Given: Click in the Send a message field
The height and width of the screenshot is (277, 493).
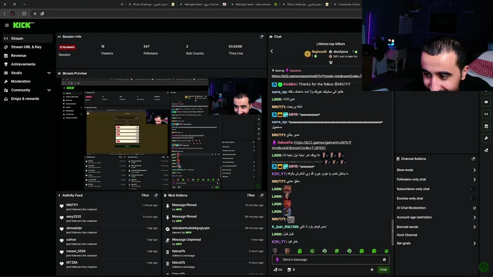Looking at the screenshot, I should [x=331, y=260].
